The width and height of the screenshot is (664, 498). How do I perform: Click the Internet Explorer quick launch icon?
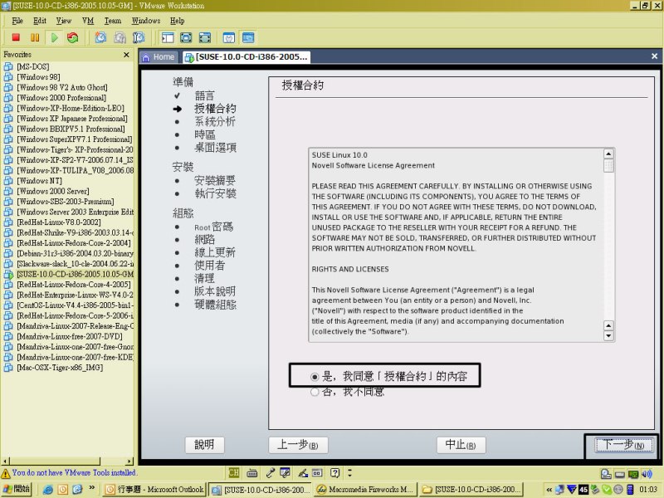48,490
